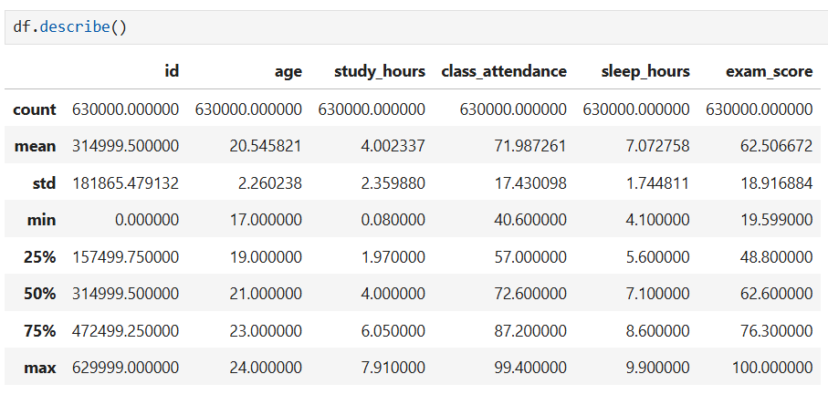Select std age value 2.260238

coord(270,183)
